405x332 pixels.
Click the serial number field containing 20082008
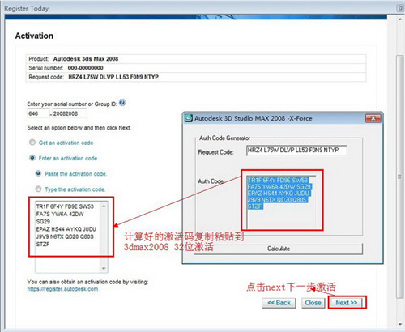70,113
